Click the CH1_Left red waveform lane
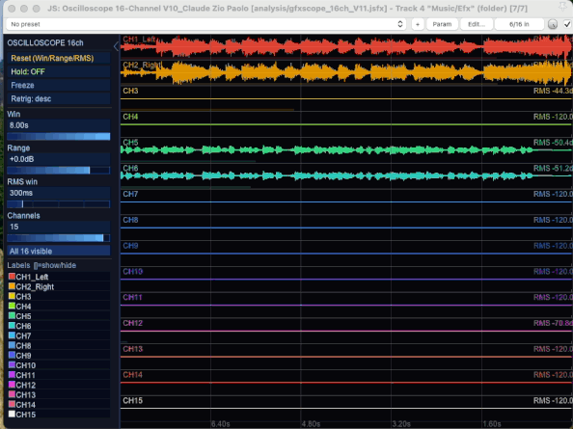 (x=346, y=46)
